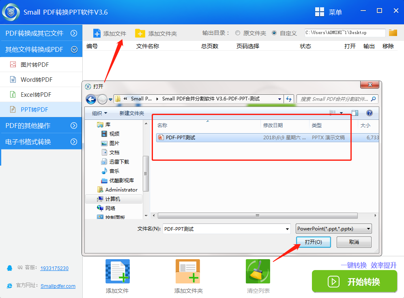The height and width of the screenshot is (298, 404).
Task: Choose PPT转PDF in the sidebar
Action: tap(41, 110)
